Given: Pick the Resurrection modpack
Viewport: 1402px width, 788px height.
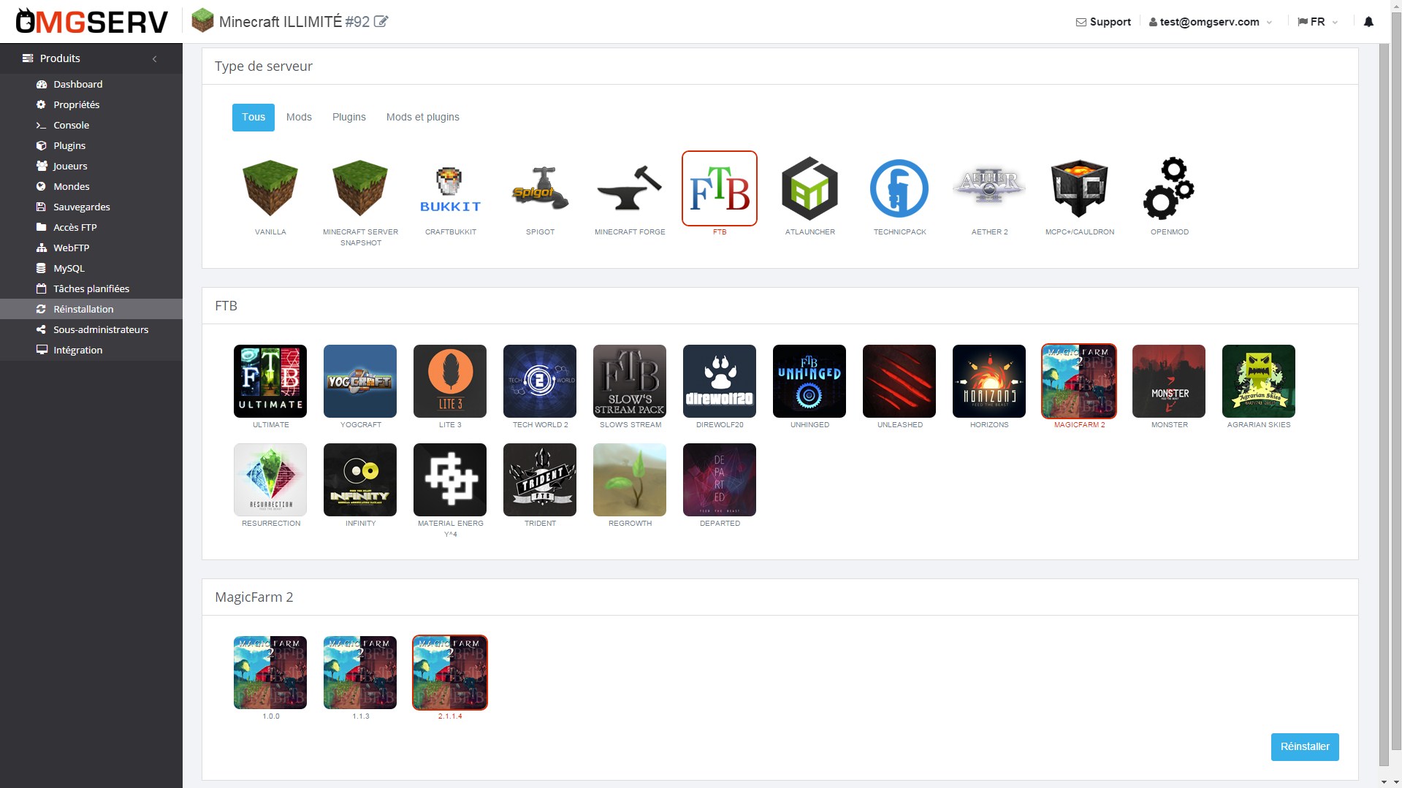Looking at the screenshot, I should [270, 480].
